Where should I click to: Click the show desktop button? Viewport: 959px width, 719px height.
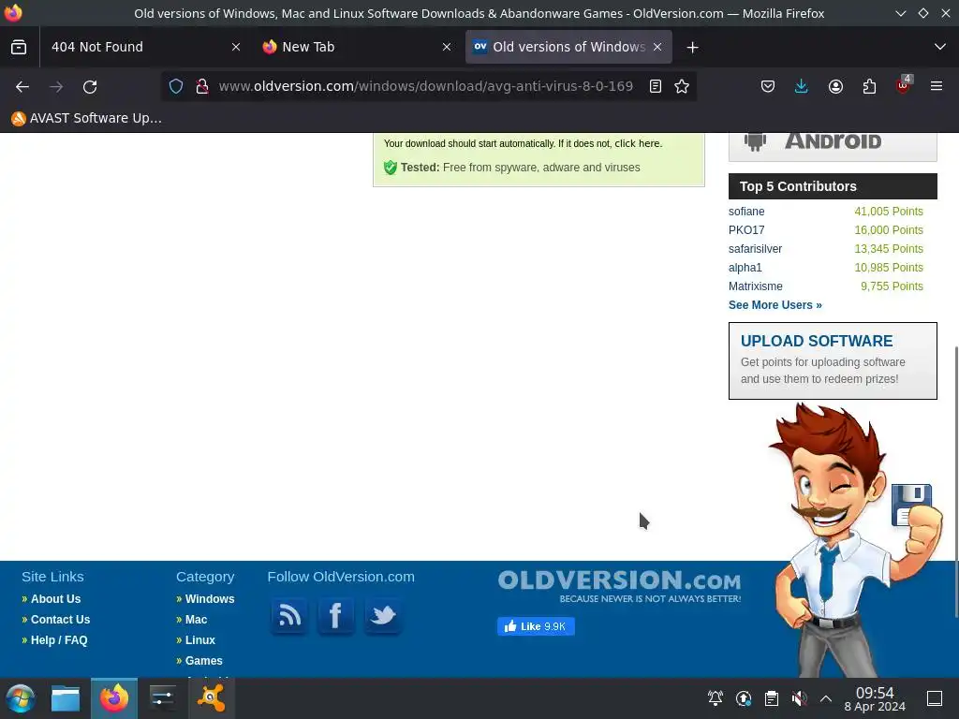935,698
